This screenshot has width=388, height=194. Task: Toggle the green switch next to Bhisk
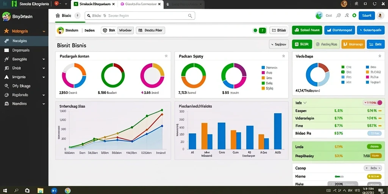coord(262,30)
